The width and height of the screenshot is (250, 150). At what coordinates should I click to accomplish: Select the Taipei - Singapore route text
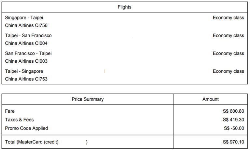click(24, 71)
